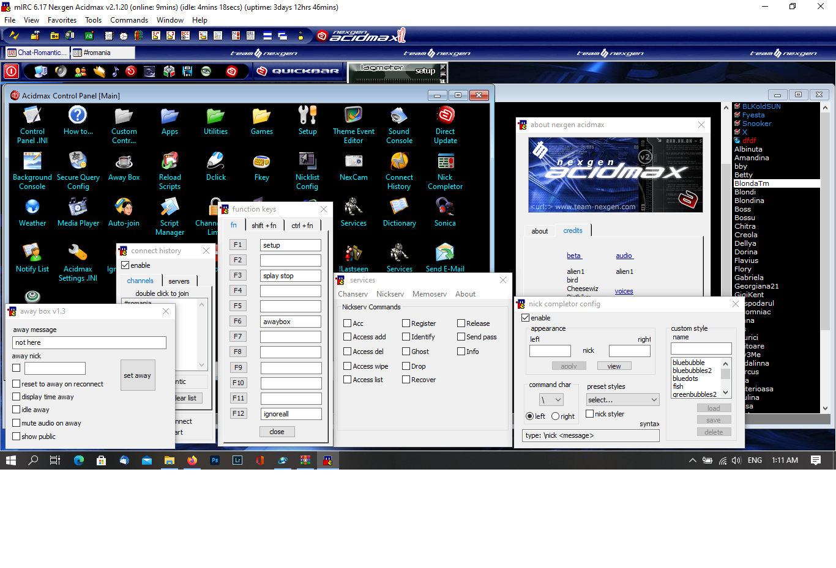Switch to credits tab in about window
The height and width of the screenshot is (568, 836).
click(x=573, y=231)
